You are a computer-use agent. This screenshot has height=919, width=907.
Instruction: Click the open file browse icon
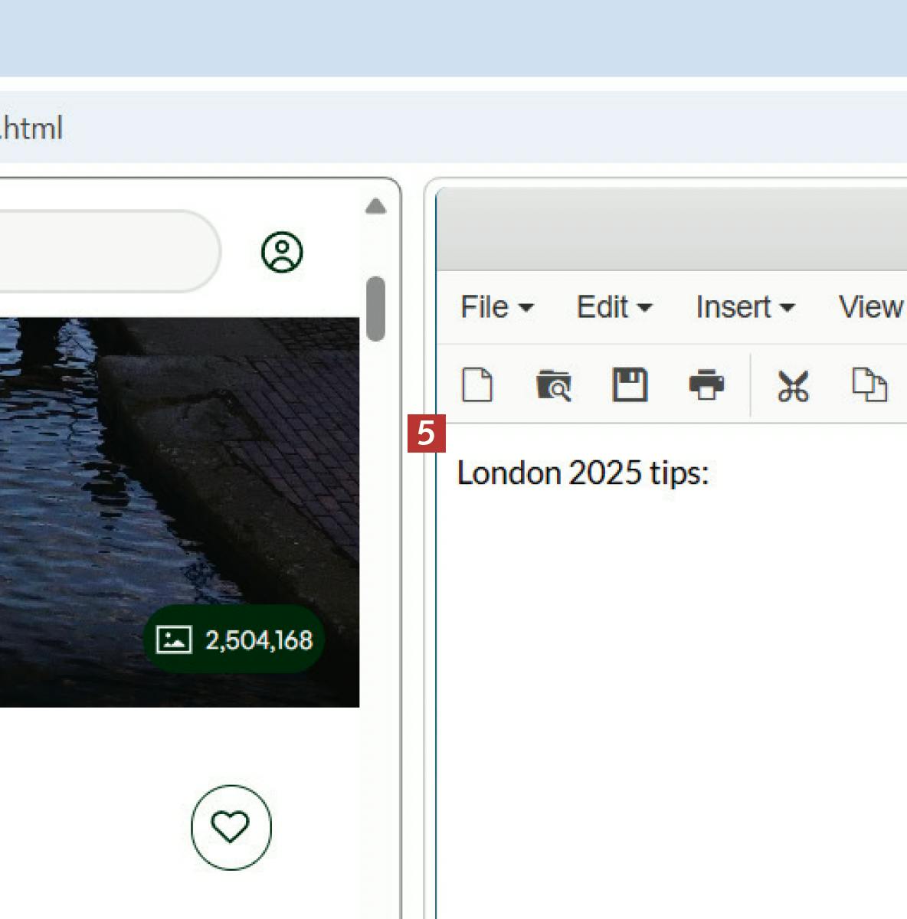coord(553,384)
